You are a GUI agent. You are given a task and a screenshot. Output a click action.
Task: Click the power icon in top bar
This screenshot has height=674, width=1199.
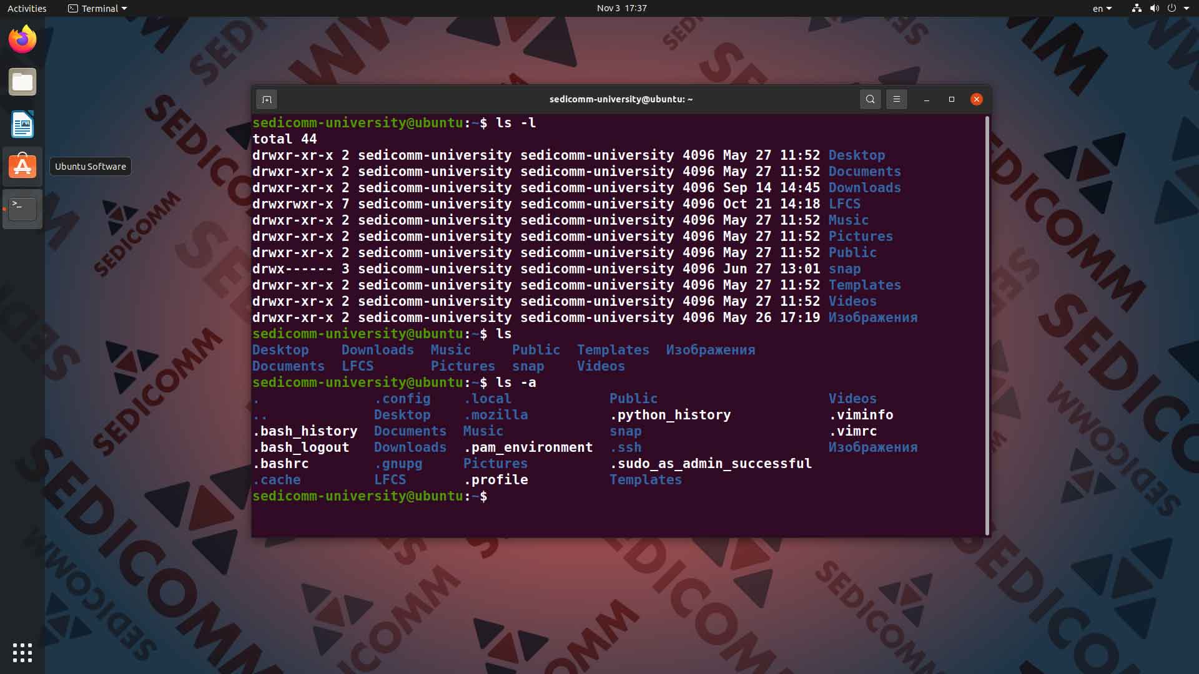point(1172,8)
